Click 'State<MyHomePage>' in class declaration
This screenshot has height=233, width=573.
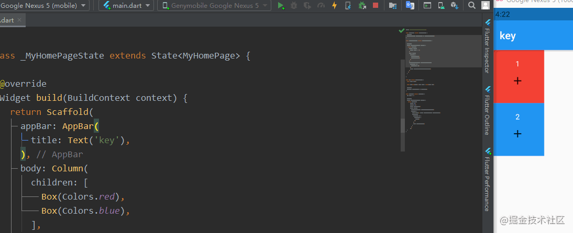pyautogui.click(x=196, y=56)
